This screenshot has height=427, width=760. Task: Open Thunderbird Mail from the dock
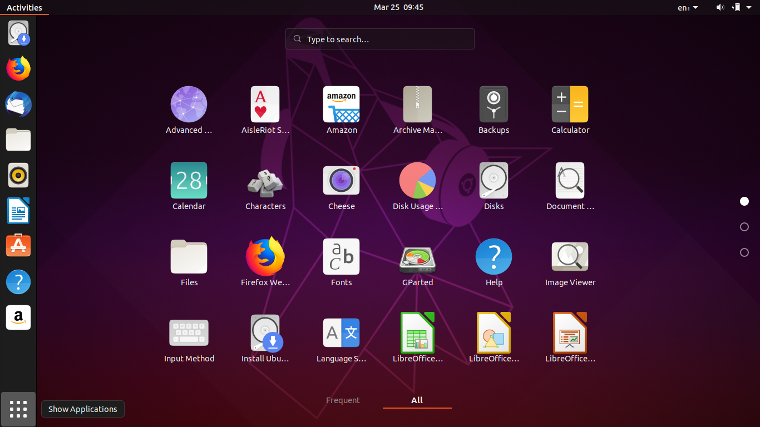point(18,104)
